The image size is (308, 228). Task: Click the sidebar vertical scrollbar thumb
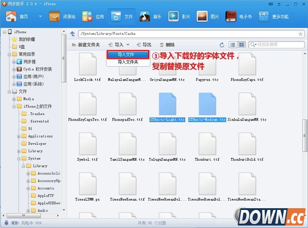point(63,59)
